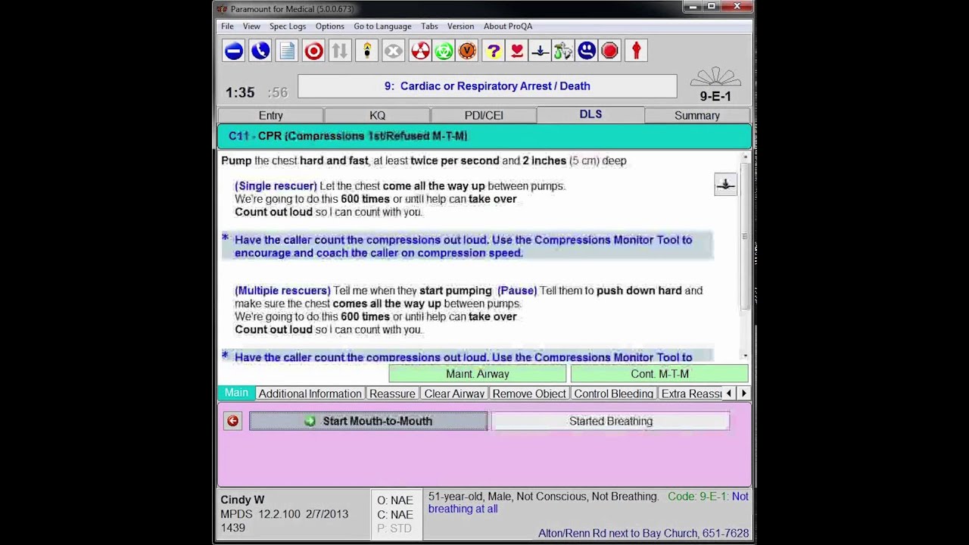
Task: Click the 'MPDS 12.2.100 2/7/2013' version text
Action: click(x=285, y=514)
